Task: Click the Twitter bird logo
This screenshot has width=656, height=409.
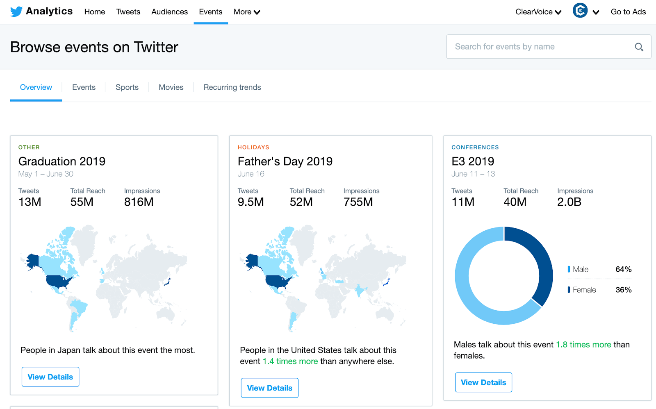Action: click(x=16, y=11)
